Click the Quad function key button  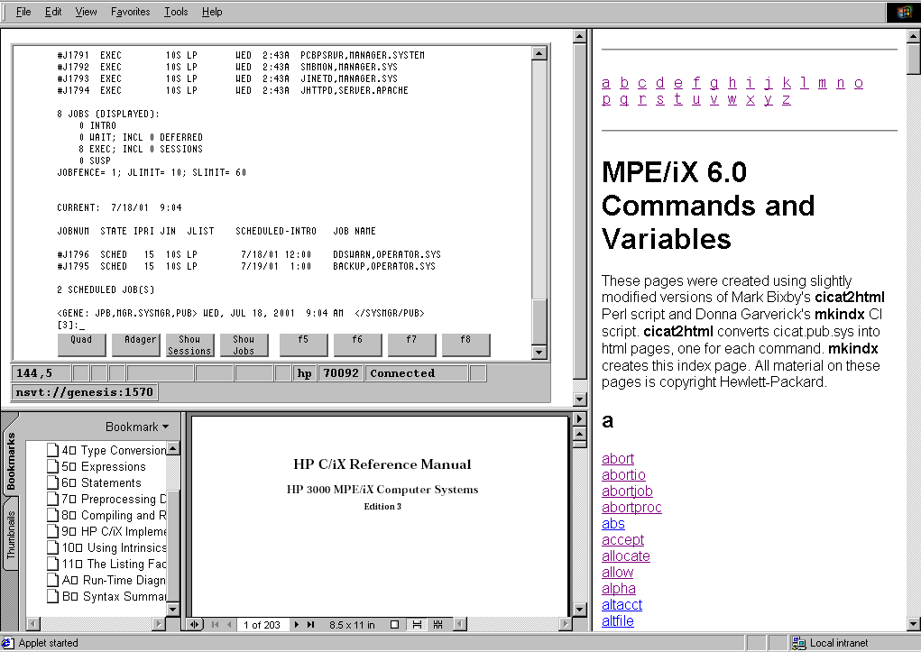coord(82,344)
